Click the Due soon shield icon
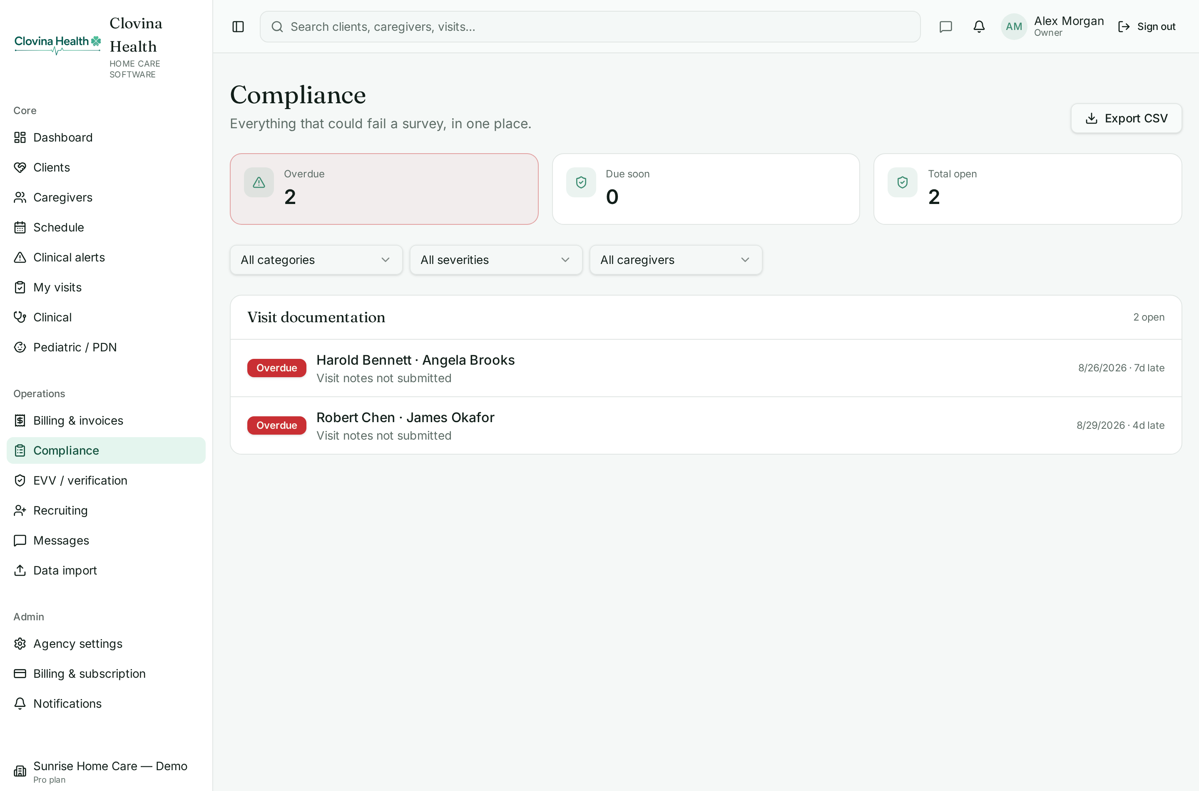1199x791 pixels. 581,182
